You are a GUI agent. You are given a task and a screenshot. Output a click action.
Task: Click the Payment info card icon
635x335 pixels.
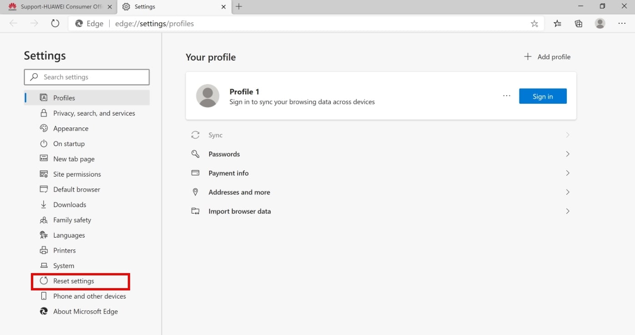coord(195,173)
